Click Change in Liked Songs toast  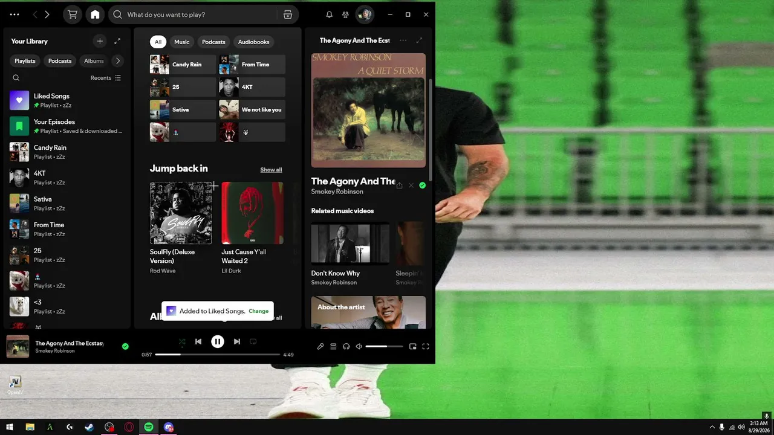point(258,311)
